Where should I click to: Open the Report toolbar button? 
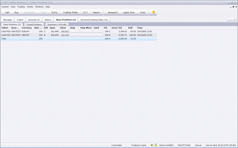coord(96,12)
